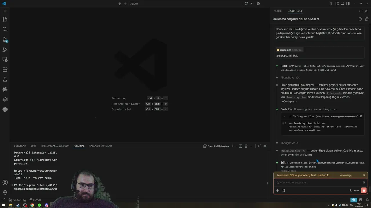This screenshot has width=371, height=208.
Task: Open the Customize Layout button
Action: click(x=337, y=3)
